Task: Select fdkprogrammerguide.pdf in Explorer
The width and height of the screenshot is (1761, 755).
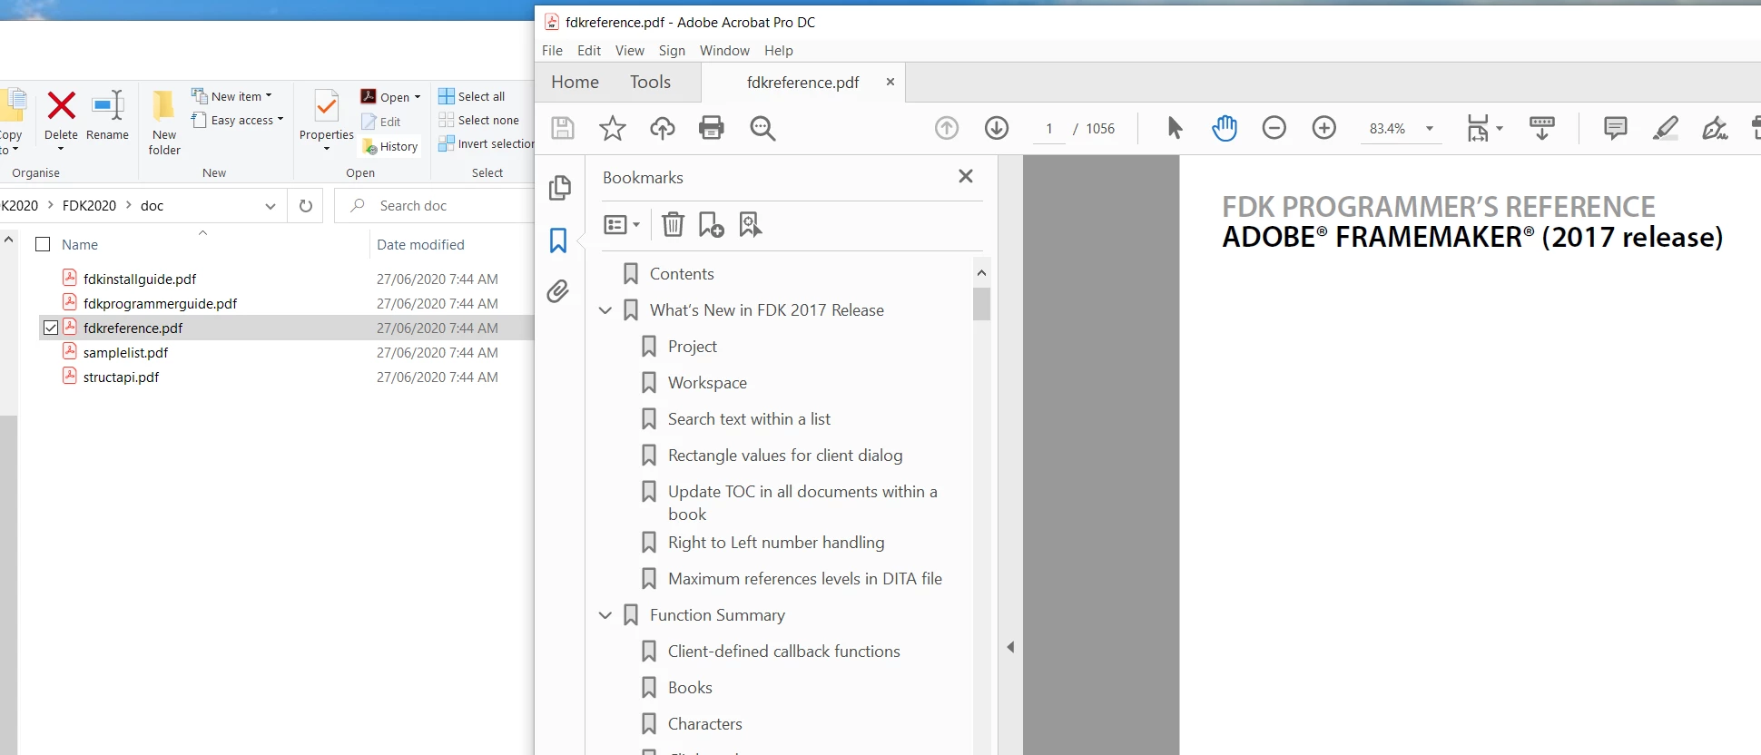Action: pos(160,303)
